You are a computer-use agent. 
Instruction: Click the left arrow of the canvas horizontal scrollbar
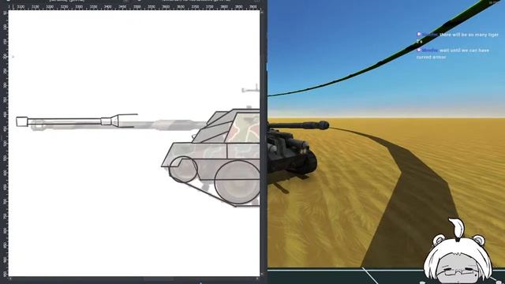tap(10, 278)
